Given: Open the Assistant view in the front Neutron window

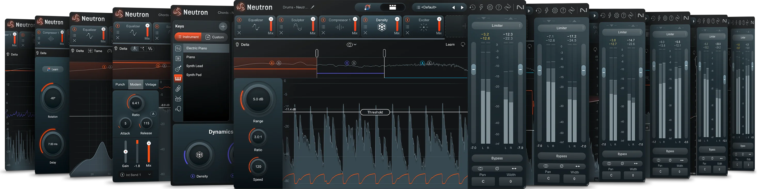Looking at the screenshot, I should tap(367, 7).
